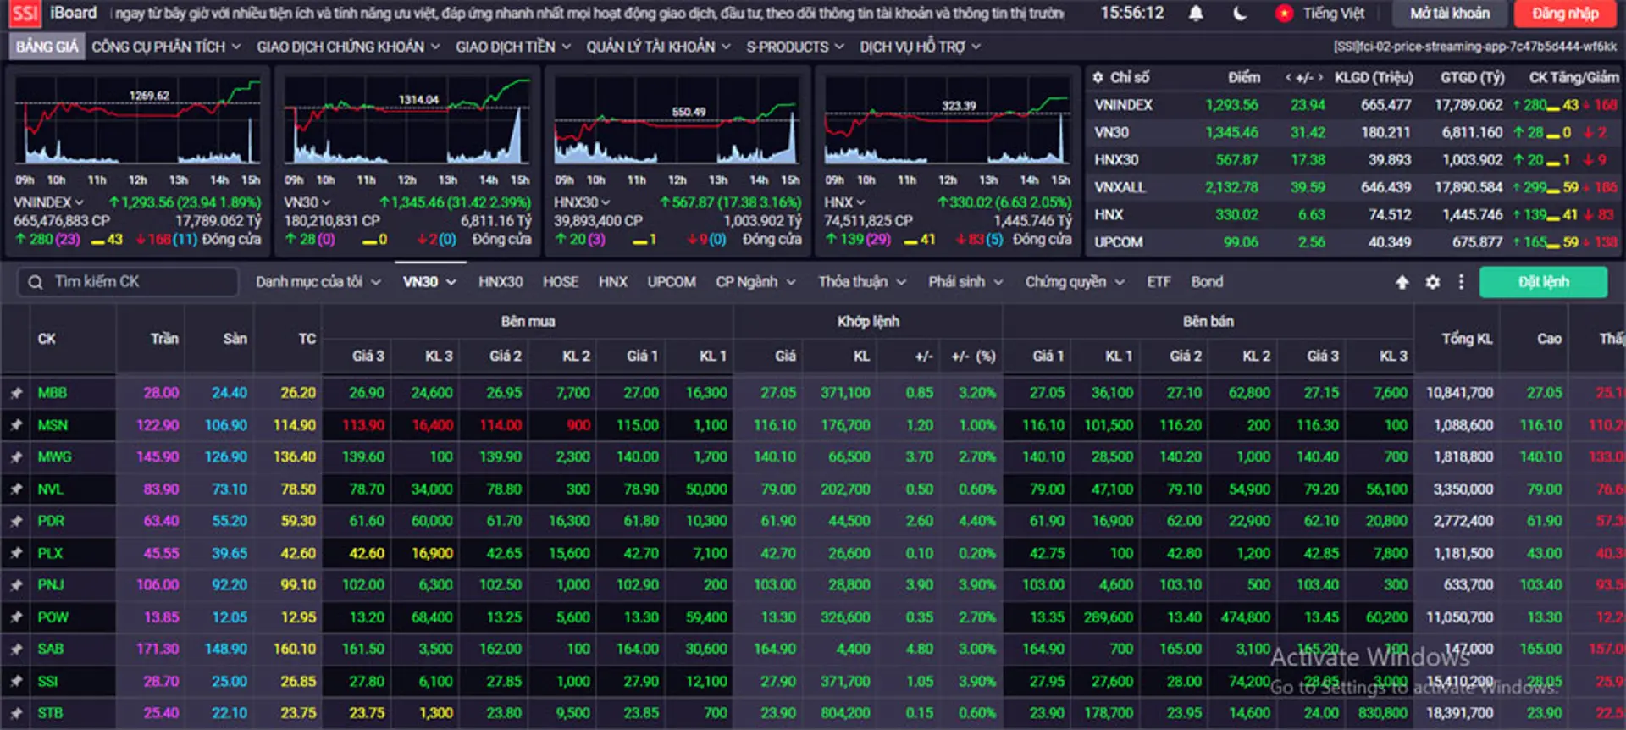Screen dimensions: 1626x730
Task: Select UPCOM row in index table
Action: [1355, 242]
